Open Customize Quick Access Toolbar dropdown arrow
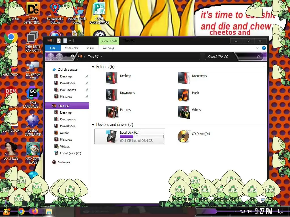This screenshot has height=217, width=290. coord(70,41)
